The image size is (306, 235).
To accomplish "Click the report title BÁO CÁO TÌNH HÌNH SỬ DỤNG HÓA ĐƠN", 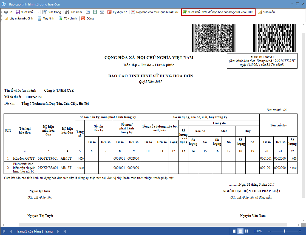I will click(151, 76).
